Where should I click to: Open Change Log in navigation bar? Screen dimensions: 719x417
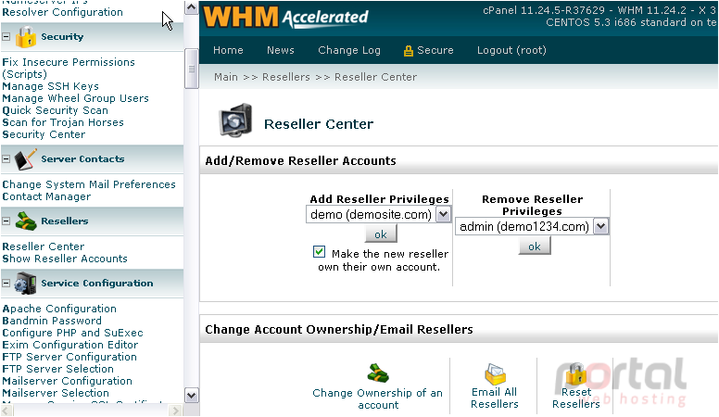click(349, 50)
